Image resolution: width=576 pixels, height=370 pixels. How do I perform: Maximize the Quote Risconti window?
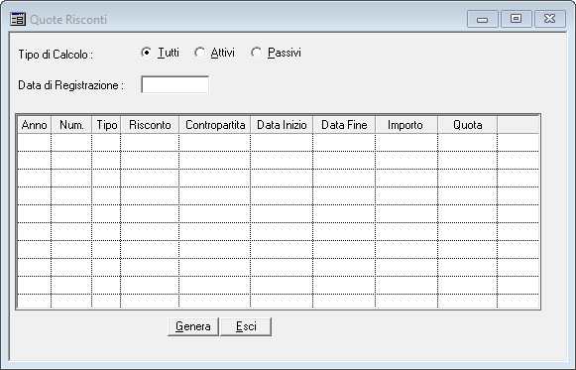517,19
